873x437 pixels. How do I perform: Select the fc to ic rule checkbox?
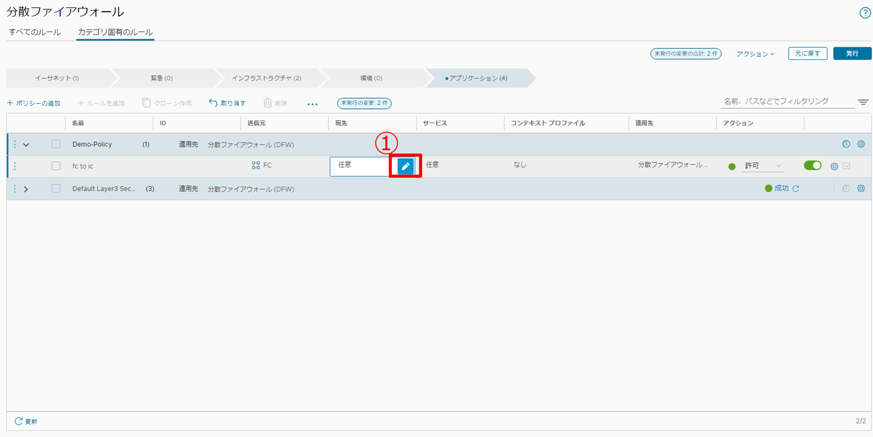coord(56,166)
